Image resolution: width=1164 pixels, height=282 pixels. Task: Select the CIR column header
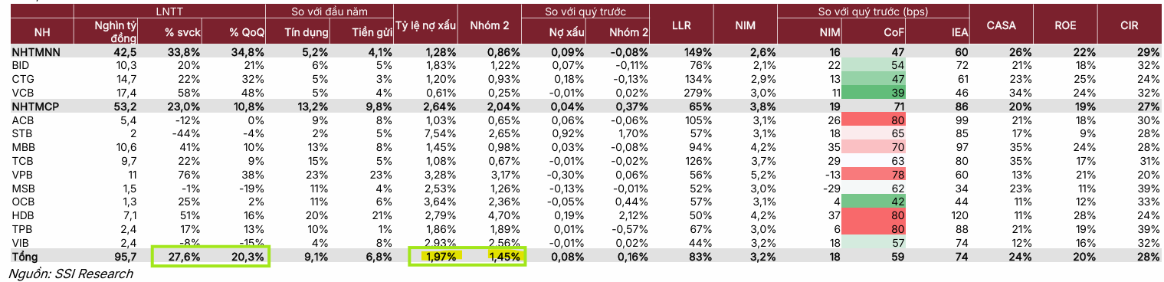pyautogui.click(x=1129, y=25)
